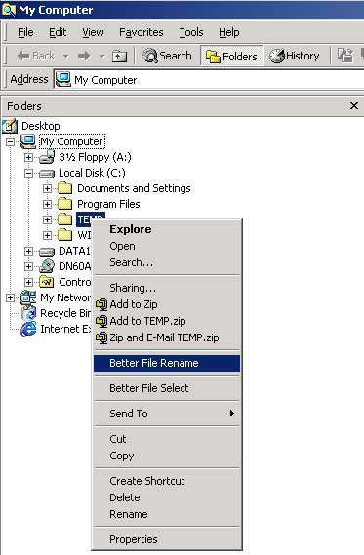
Task: Click the Address bar field
Action: pos(209,80)
